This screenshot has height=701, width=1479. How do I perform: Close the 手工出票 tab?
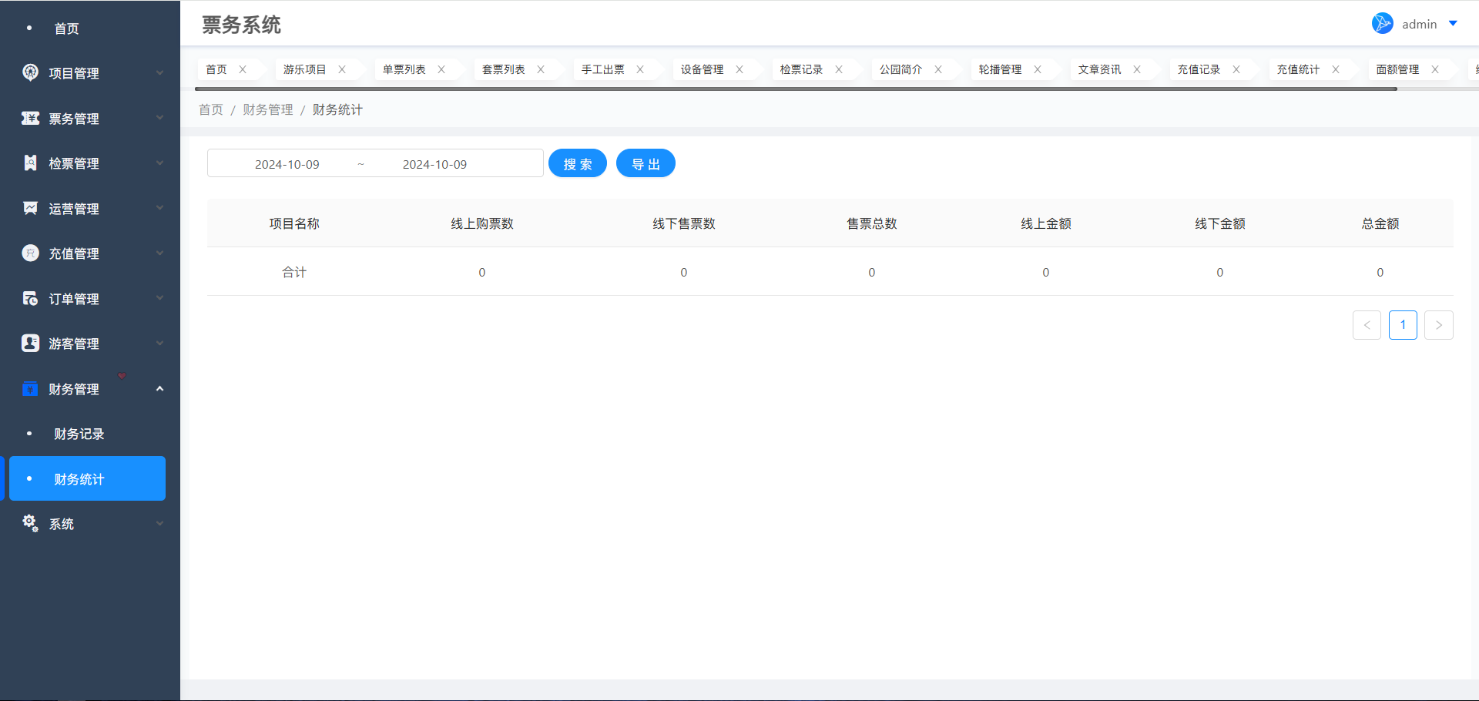(640, 69)
